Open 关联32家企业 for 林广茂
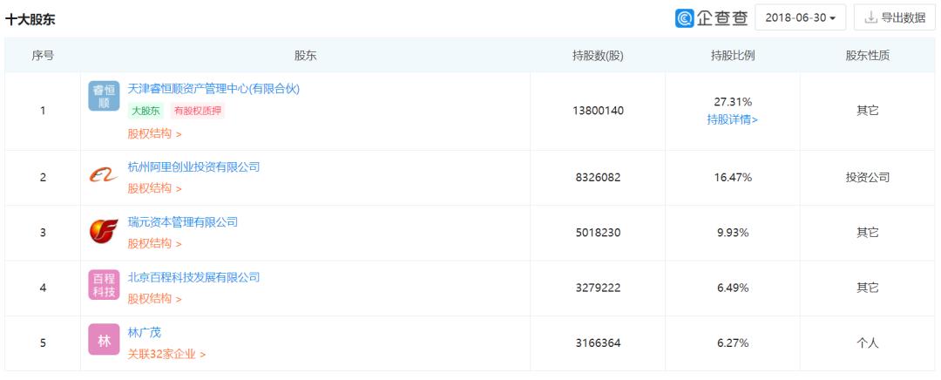The width and height of the screenshot is (941, 380). (166, 354)
